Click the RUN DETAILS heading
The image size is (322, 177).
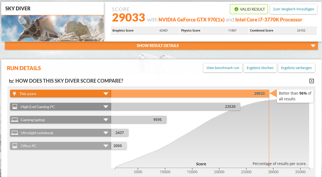point(24,68)
